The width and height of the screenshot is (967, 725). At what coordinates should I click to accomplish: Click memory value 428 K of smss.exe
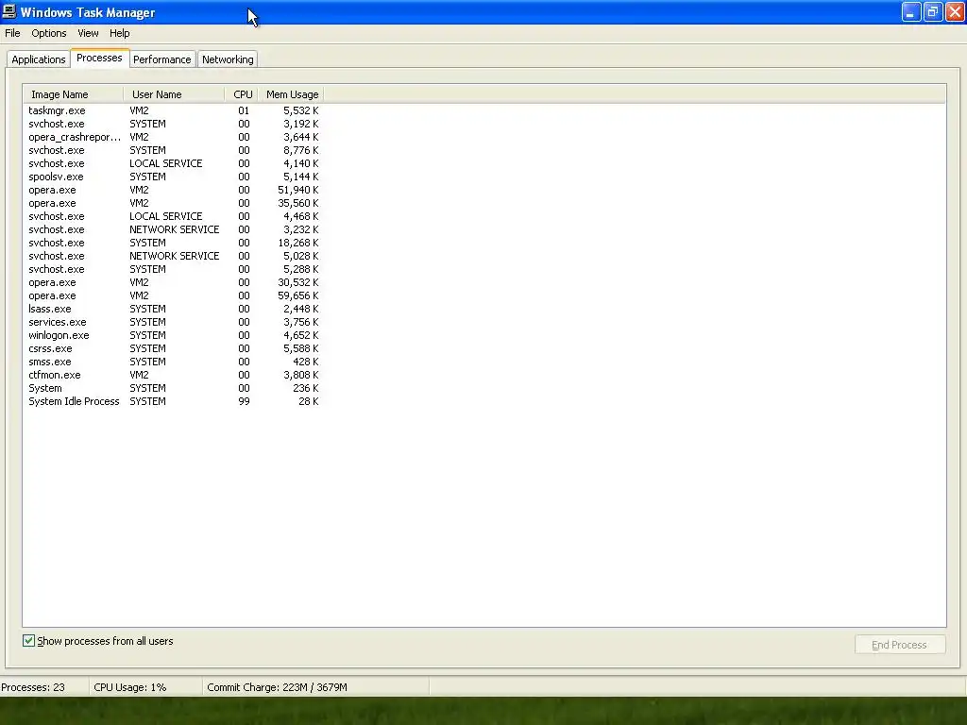tap(306, 362)
